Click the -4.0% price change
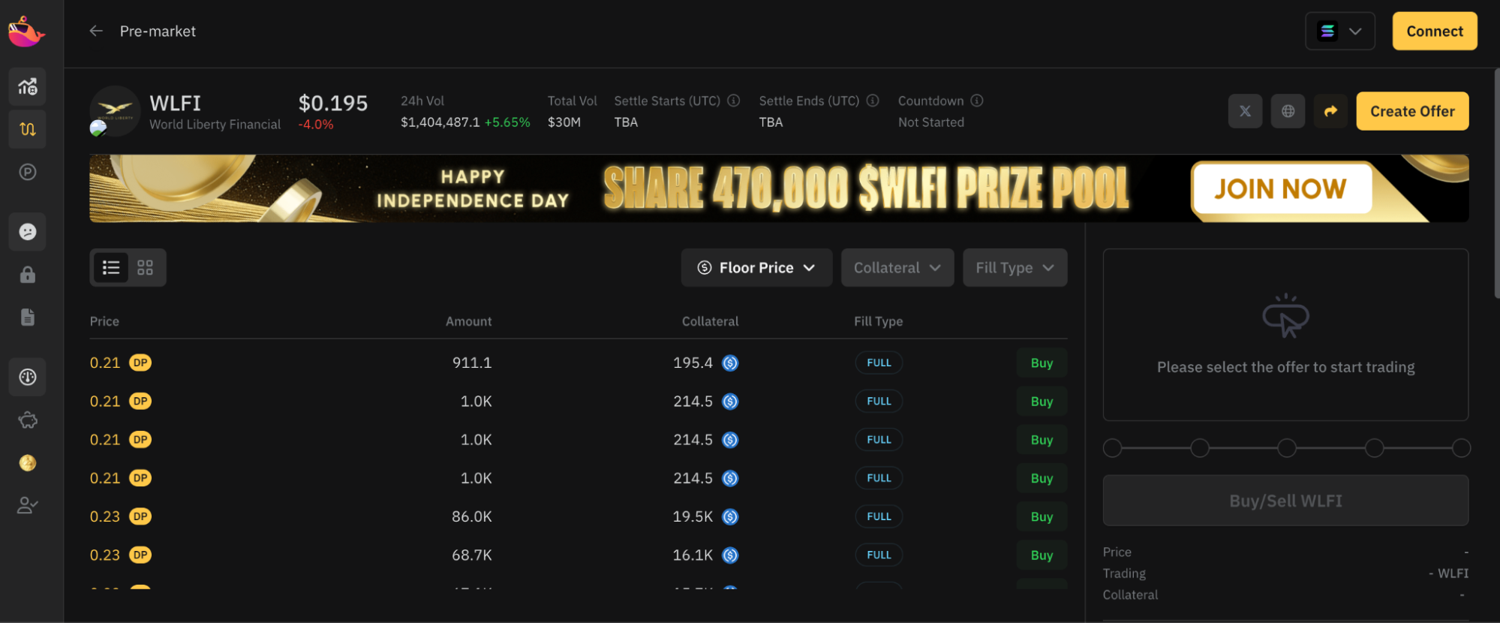The width and height of the screenshot is (1500, 623). coord(316,125)
